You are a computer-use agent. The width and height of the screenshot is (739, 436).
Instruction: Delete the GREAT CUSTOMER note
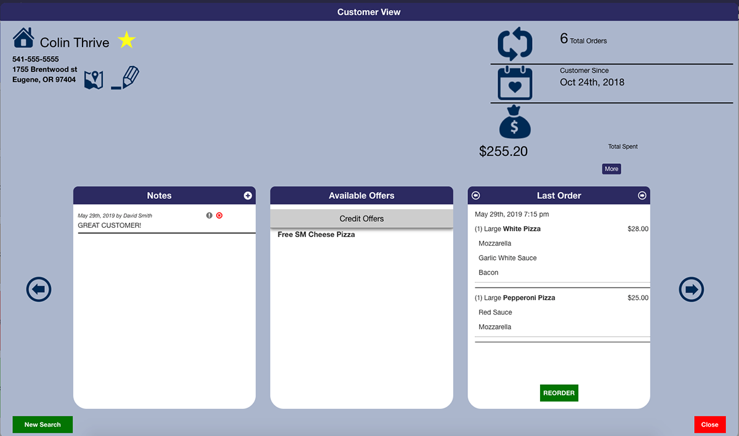(x=219, y=216)
